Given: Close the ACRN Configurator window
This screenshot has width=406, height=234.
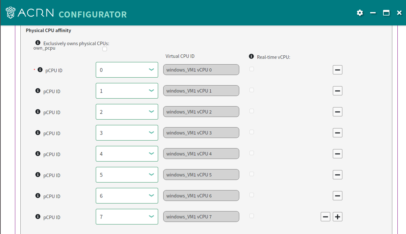Looking at the screenshot, I should point(399,13).
